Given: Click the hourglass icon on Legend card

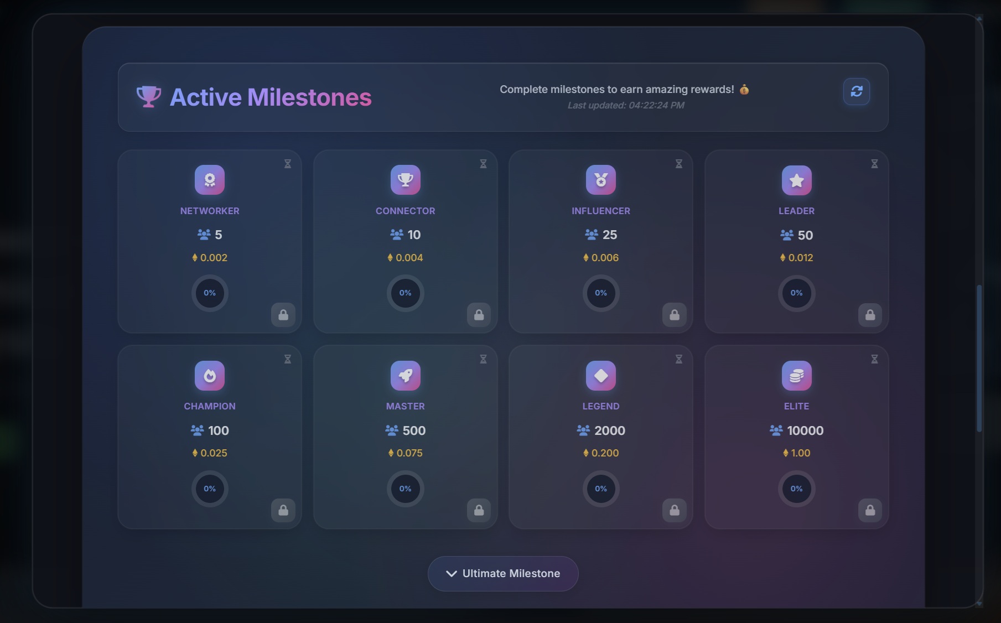Looking at the screenshot, I should pos(679,359).
